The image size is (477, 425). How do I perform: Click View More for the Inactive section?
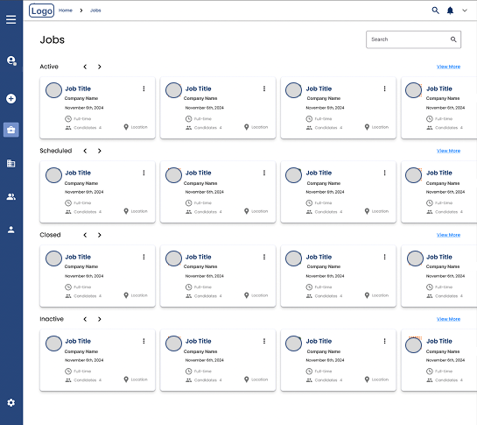click(x=448, y=319)
